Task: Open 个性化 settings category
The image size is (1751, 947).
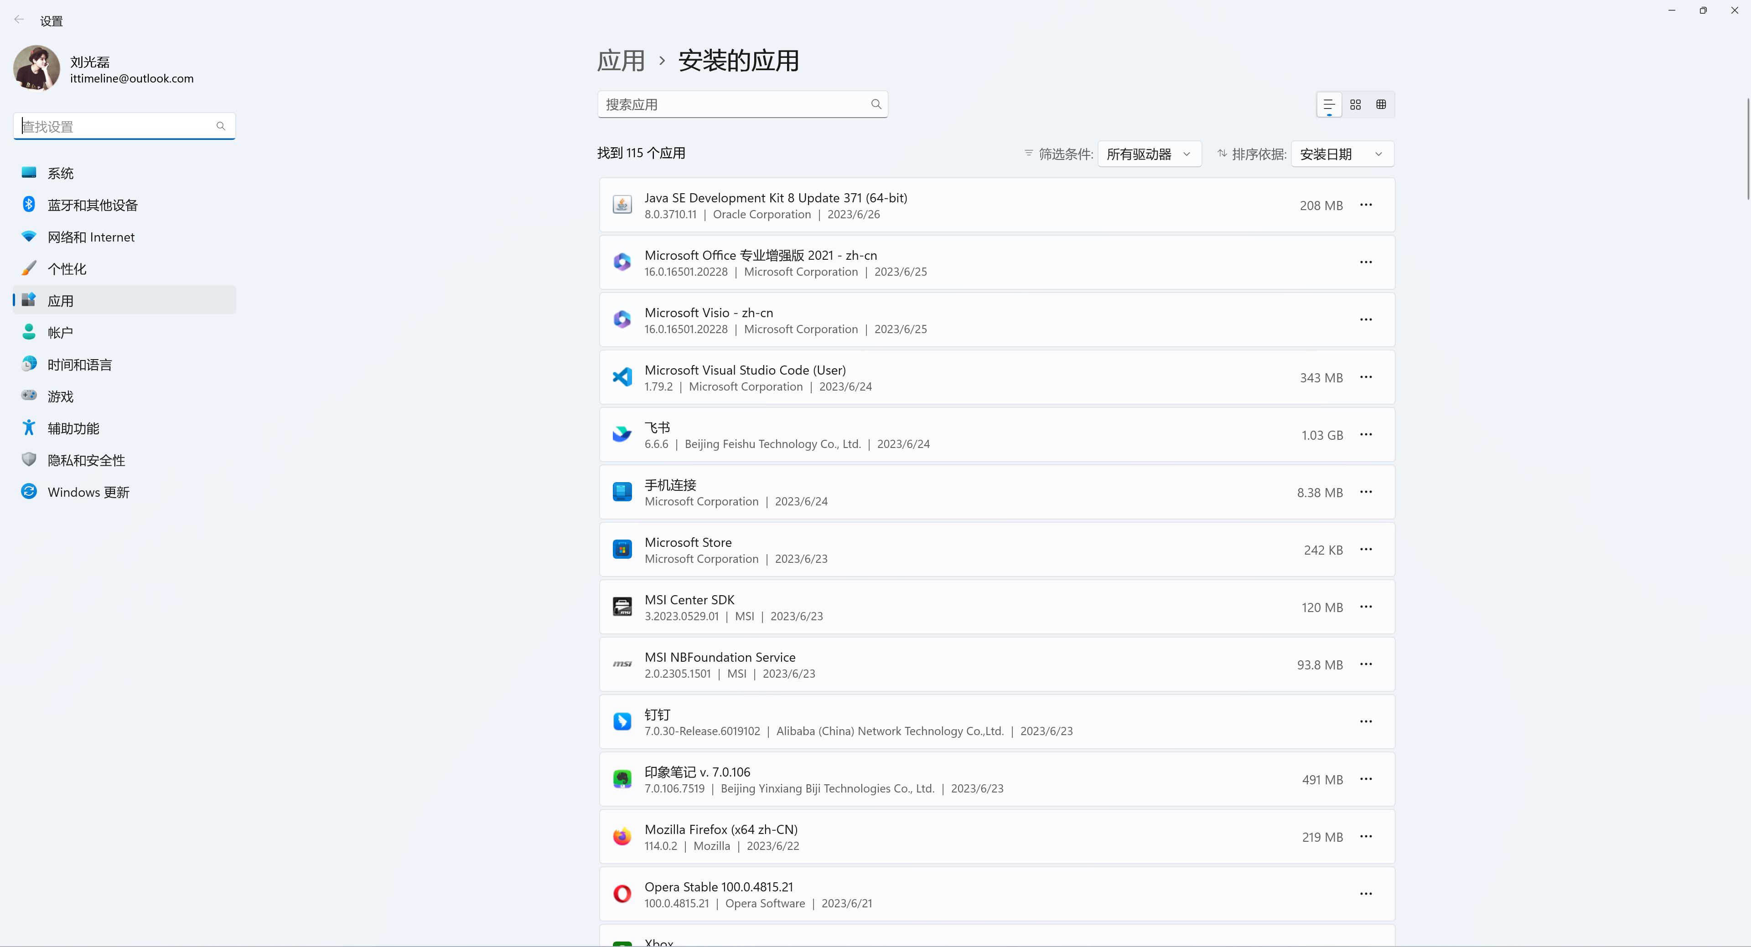Action: [x=124, y=269]
